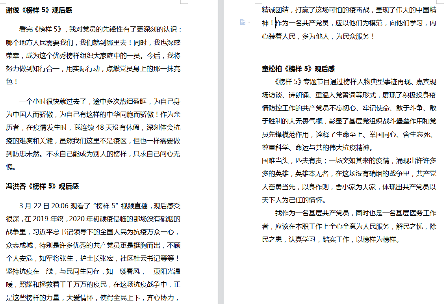Screen dimensions: 445x304
Task: Click the text "人奋勇当先，以身作则"
Action: coord(295,187)
